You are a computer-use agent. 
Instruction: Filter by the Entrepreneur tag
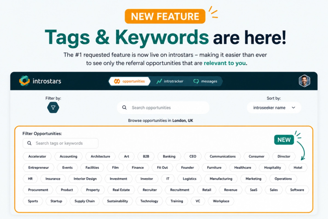38,167
